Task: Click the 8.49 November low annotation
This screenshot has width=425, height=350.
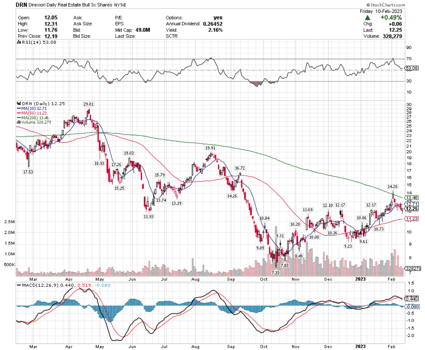Action: (299, 256)
